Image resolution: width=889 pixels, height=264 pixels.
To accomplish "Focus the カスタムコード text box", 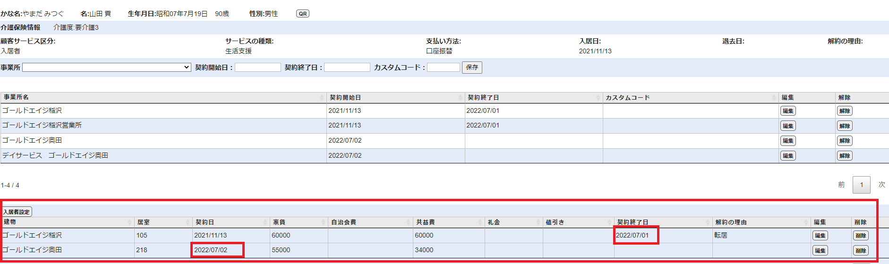I will (x=444, y=68).
